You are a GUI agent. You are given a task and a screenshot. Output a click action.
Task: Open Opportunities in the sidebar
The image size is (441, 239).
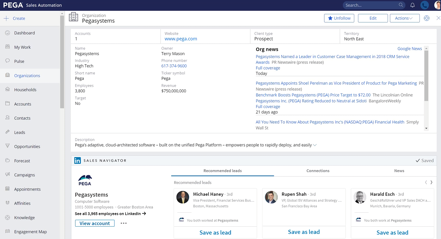click(x=27, y=147)
